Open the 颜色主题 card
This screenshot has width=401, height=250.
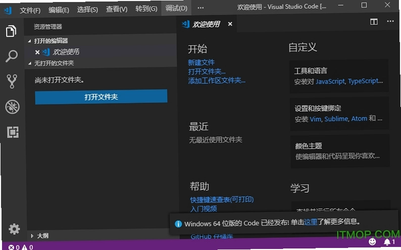pyautogui.click(x=340, y=151)
